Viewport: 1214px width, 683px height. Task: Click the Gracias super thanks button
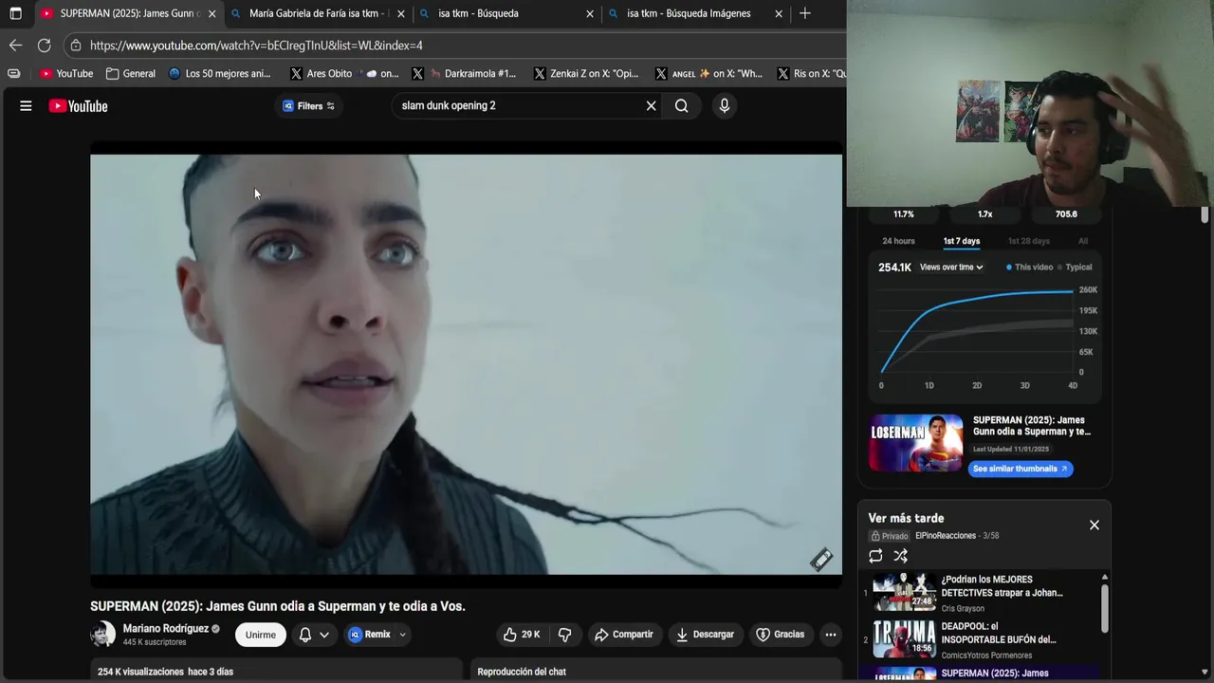tap(780, 635)
